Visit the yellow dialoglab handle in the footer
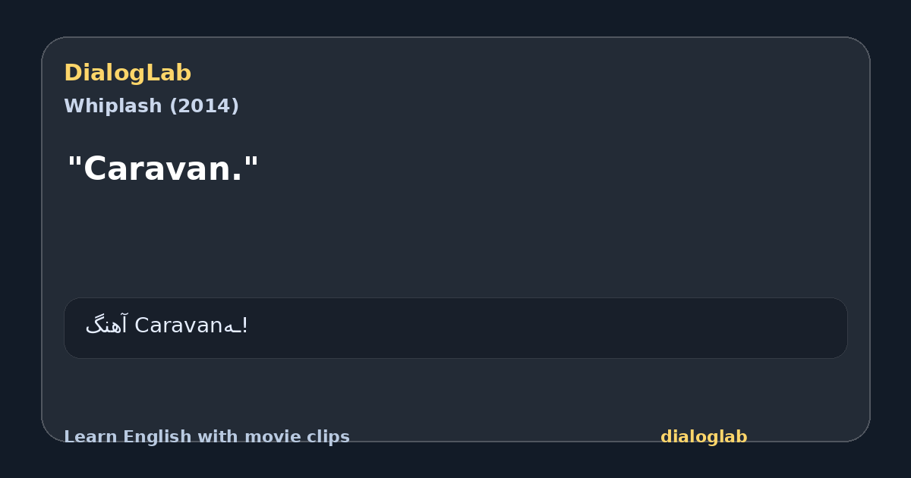Viewport: 911px width, 478px height. (704, 437)
